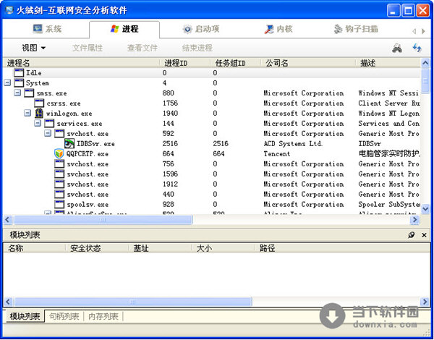Screen dimensions: 434x340
Task: Switch to the 内核 tab
Action: [x=278, y=29]
